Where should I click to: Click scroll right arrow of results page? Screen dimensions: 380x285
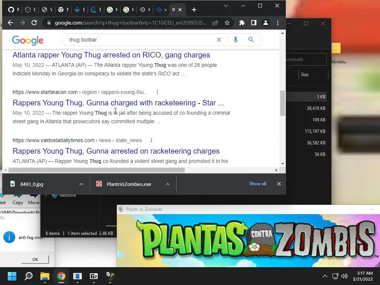[x=276, y=170]
